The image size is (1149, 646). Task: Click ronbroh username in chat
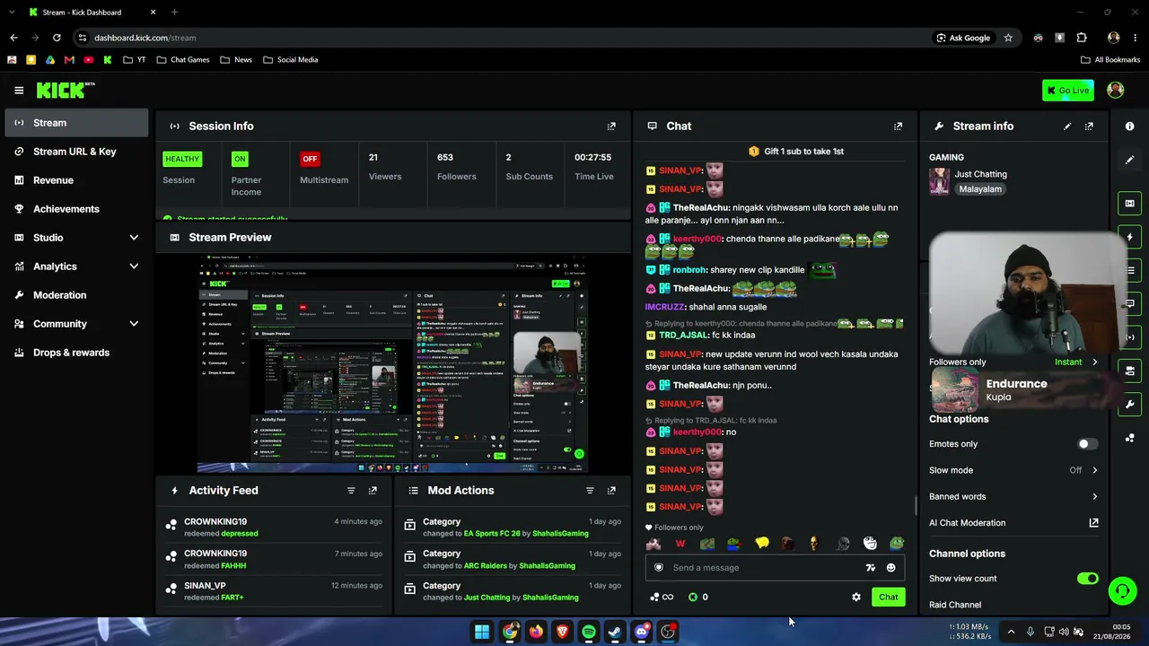[x=689, y=270]
